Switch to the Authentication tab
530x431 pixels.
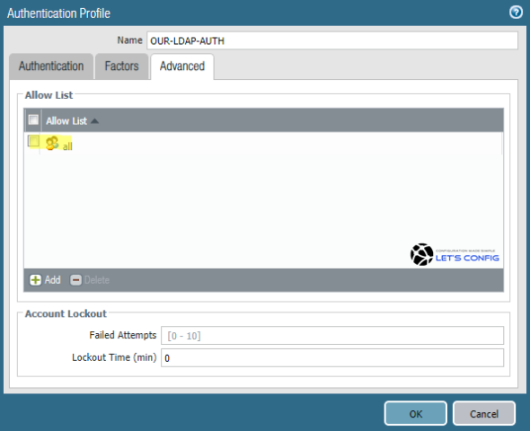[x=51, y=66]
